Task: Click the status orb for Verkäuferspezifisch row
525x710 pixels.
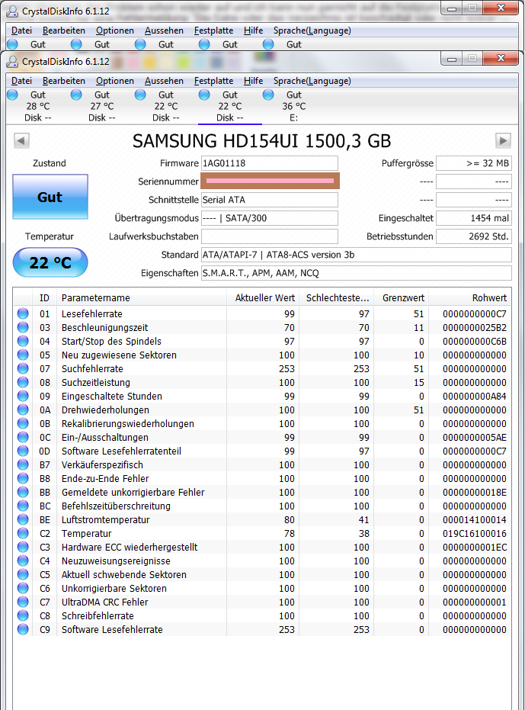Action: 23,464
